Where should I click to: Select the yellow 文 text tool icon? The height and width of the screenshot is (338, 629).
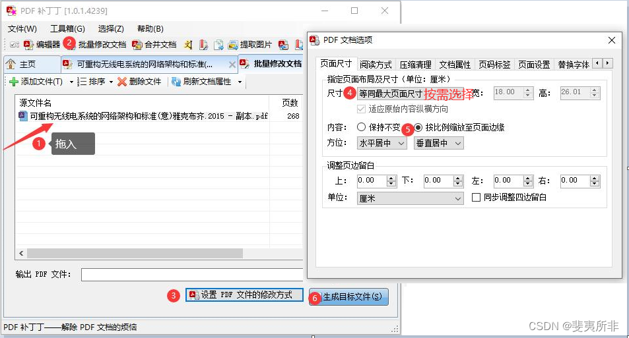coord(188,44)
